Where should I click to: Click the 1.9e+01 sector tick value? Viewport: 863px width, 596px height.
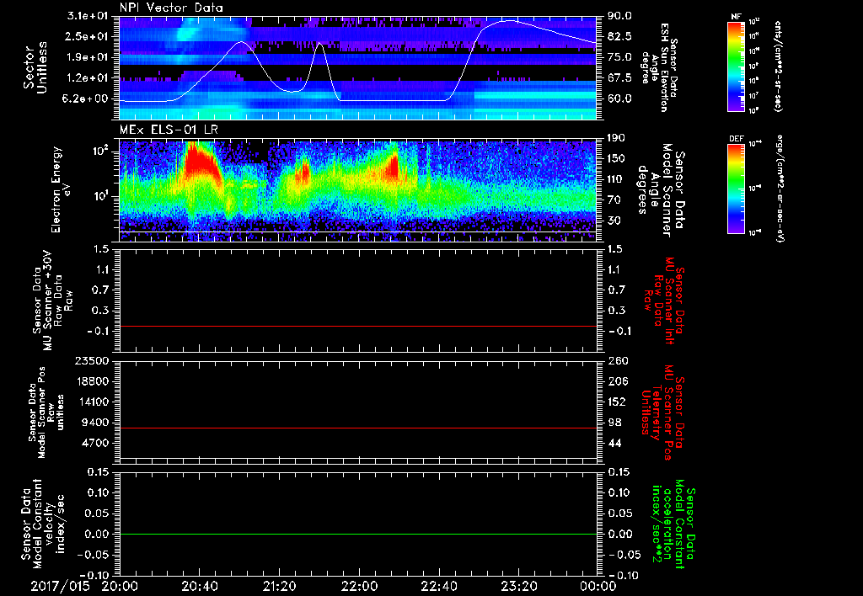click(88, 57)
